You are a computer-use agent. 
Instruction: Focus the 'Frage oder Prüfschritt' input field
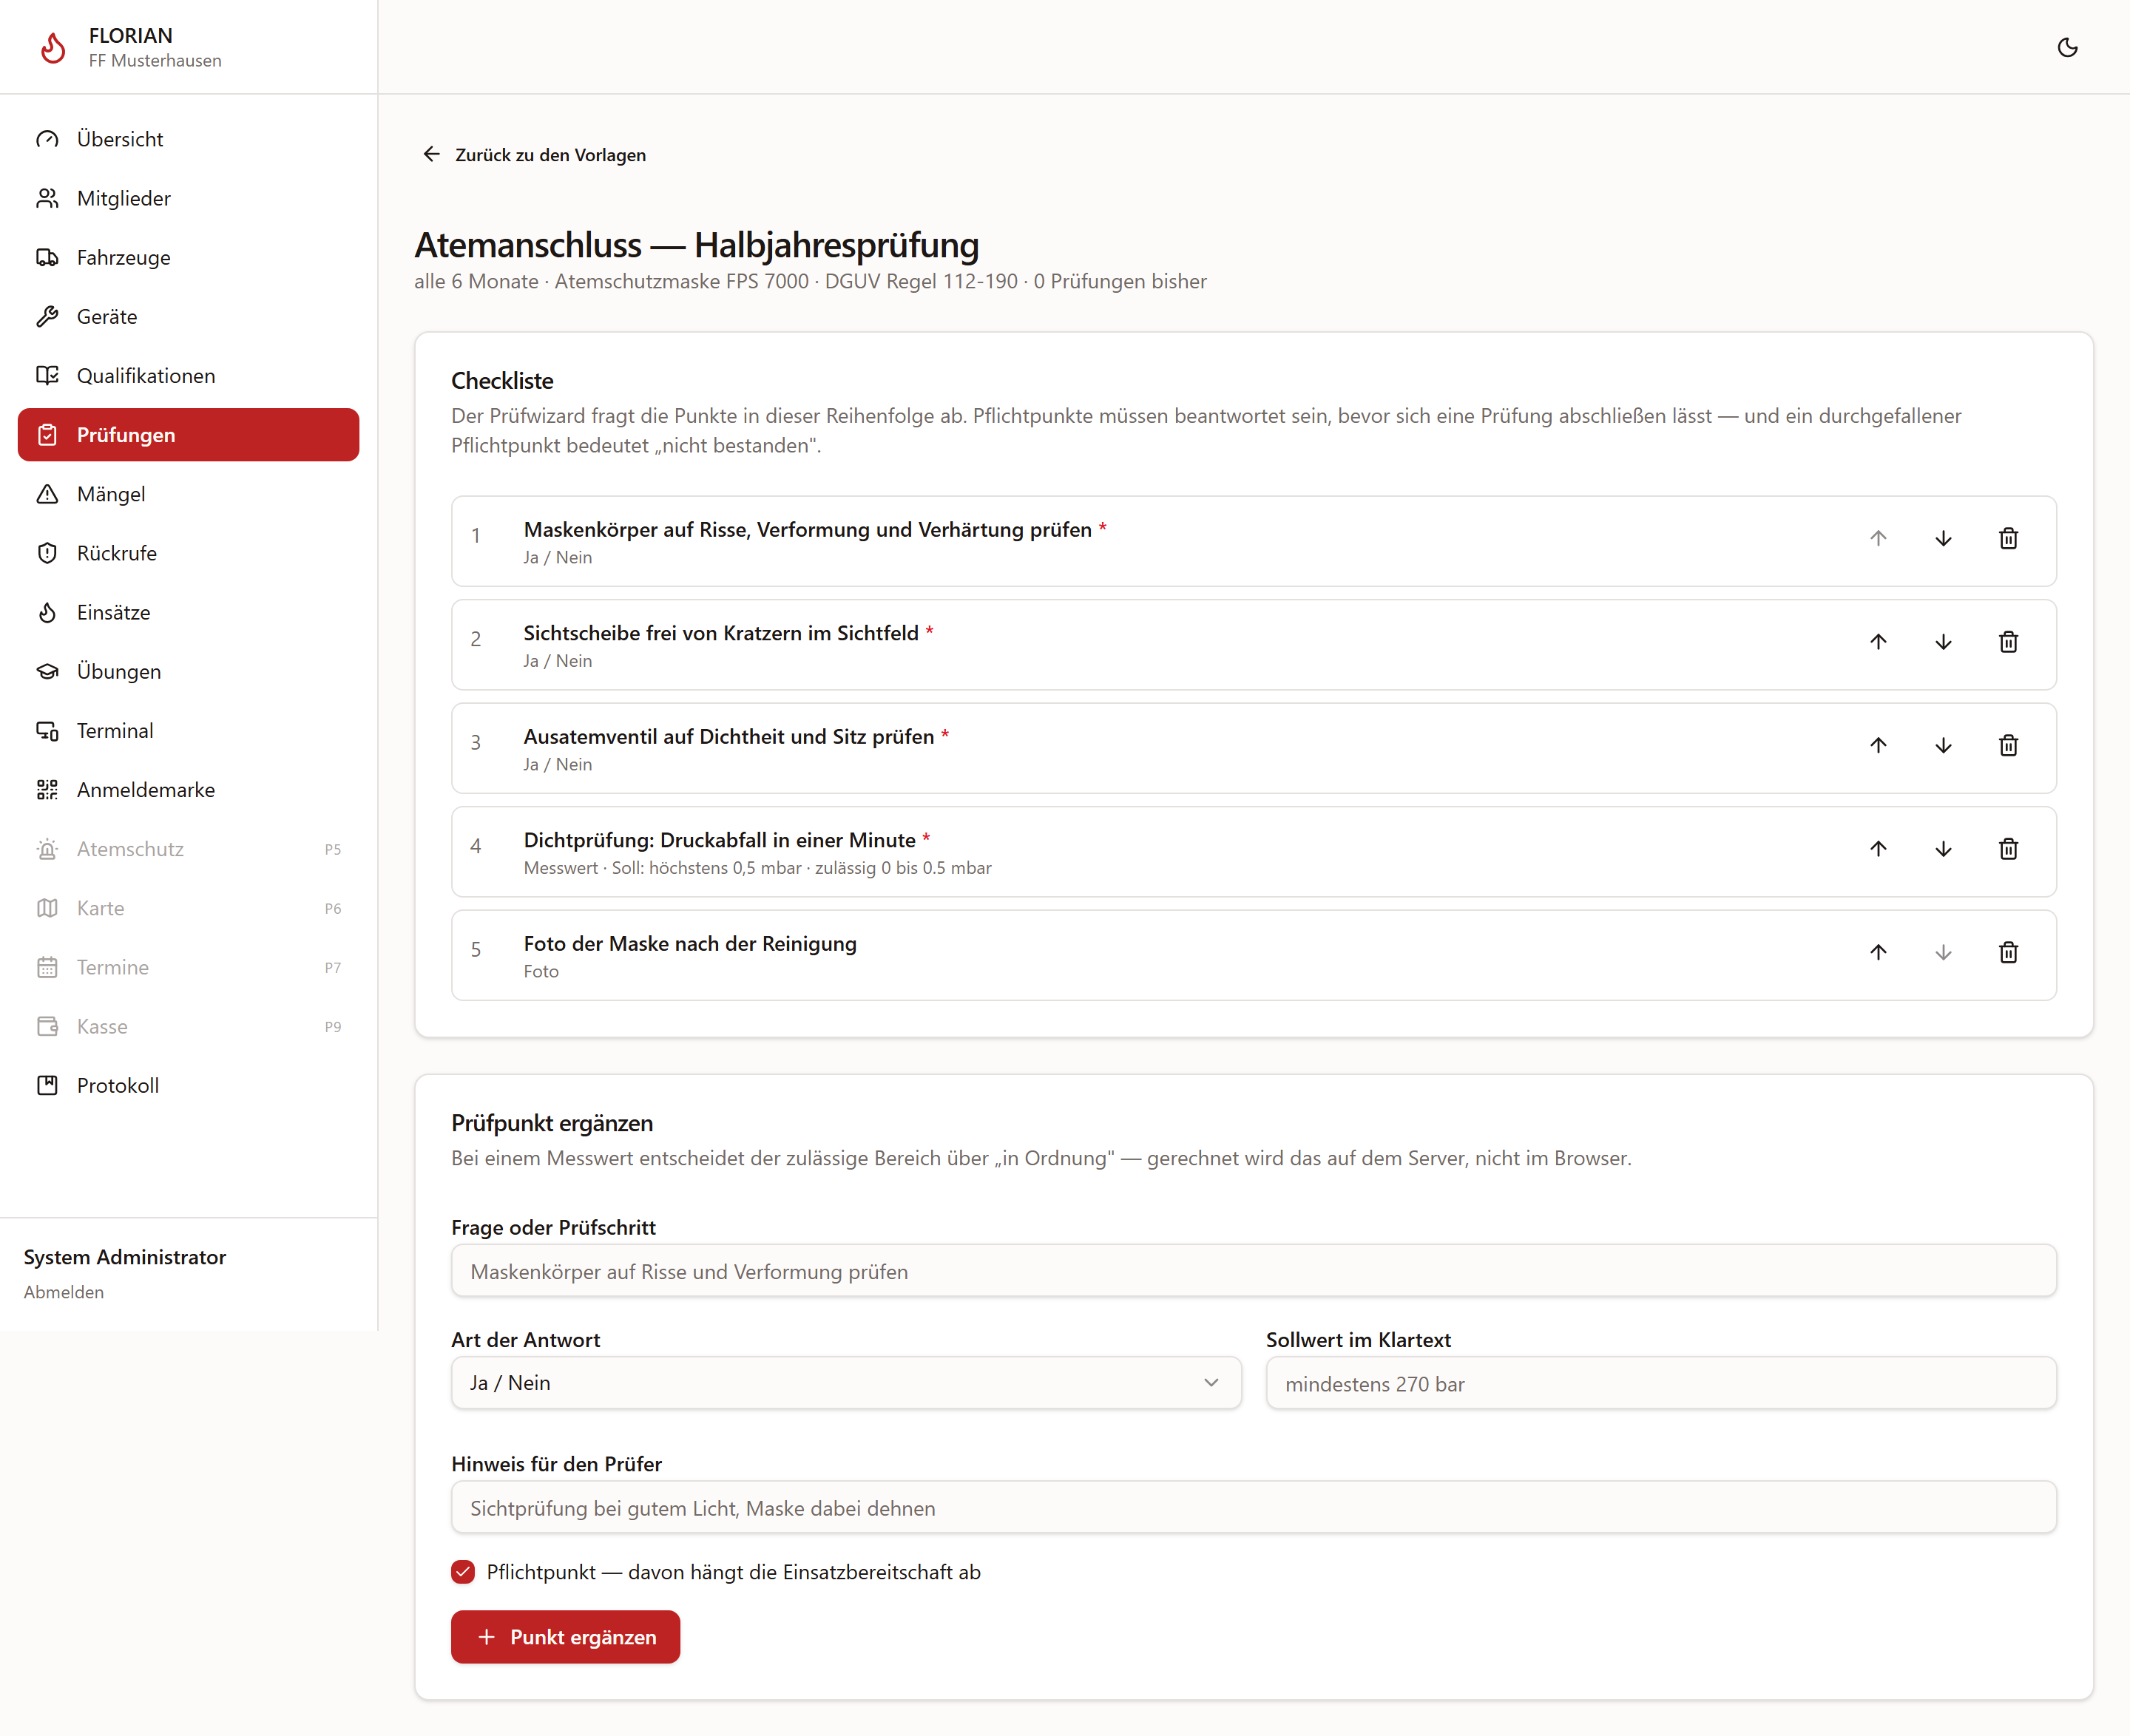coord(1254,1271)
